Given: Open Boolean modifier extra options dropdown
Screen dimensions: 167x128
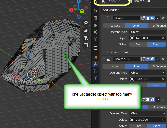Looking at the screenshot, I should point(158,18).
